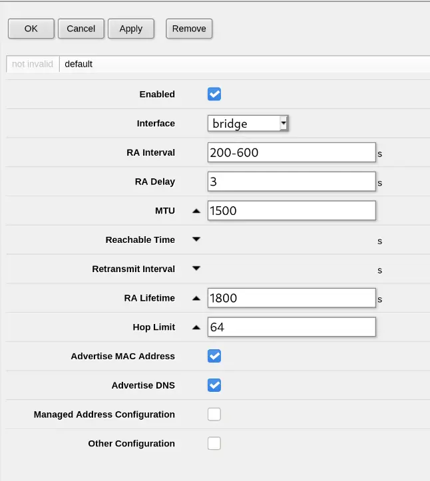Focus the RA Interval input field
The image size is (430, 481).
(x=292, y=152)
